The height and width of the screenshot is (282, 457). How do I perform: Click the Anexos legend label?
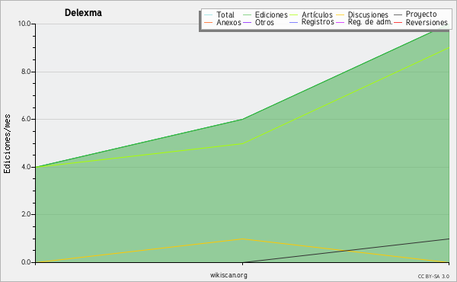click(x=228, y=22)
